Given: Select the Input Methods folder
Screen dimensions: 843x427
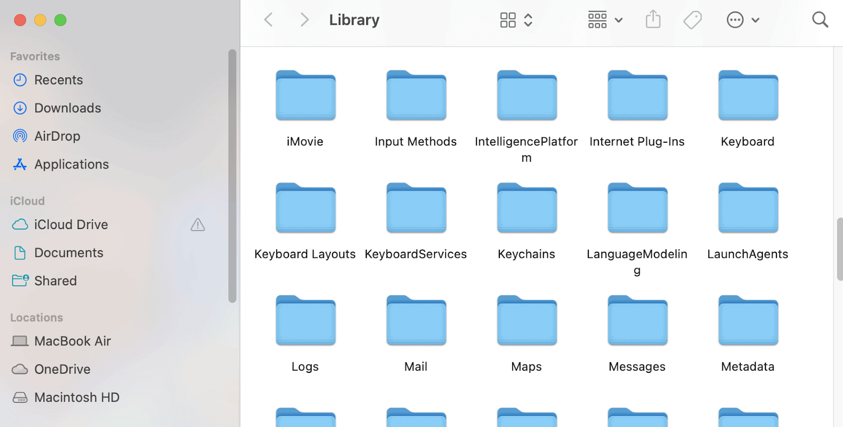Looking at the screenshot, I should [416, 96].
